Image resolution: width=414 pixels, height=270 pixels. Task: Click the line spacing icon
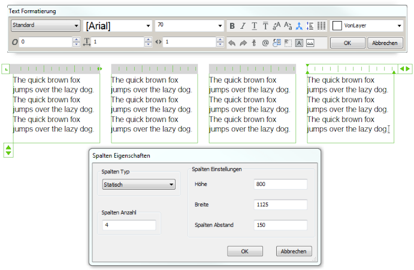[x=310, y=26]
